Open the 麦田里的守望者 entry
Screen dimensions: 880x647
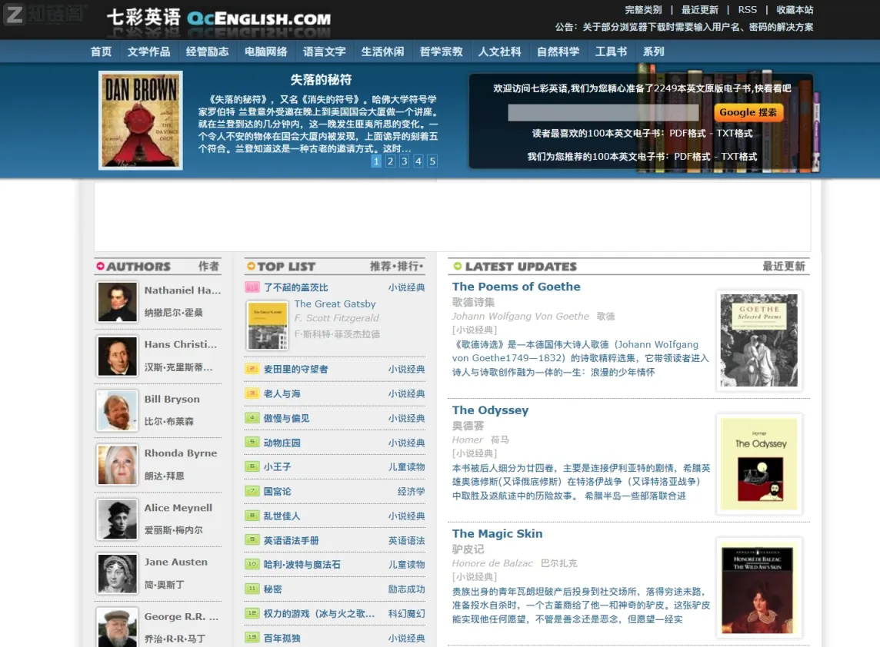[295, 370]
